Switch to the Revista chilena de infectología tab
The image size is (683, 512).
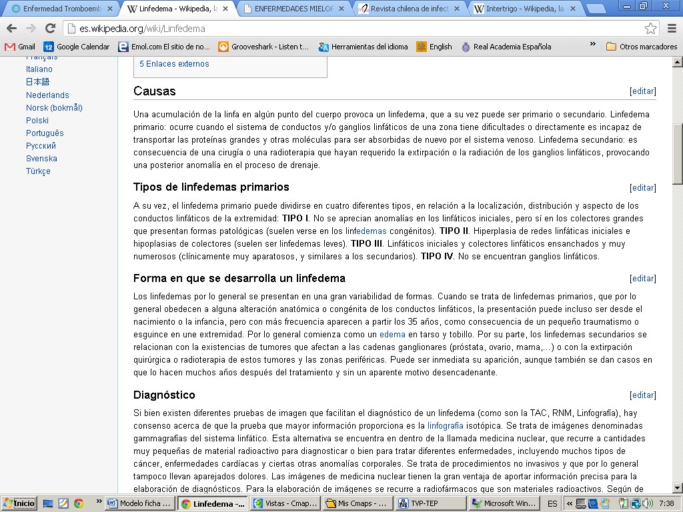(x=408, y=9)
